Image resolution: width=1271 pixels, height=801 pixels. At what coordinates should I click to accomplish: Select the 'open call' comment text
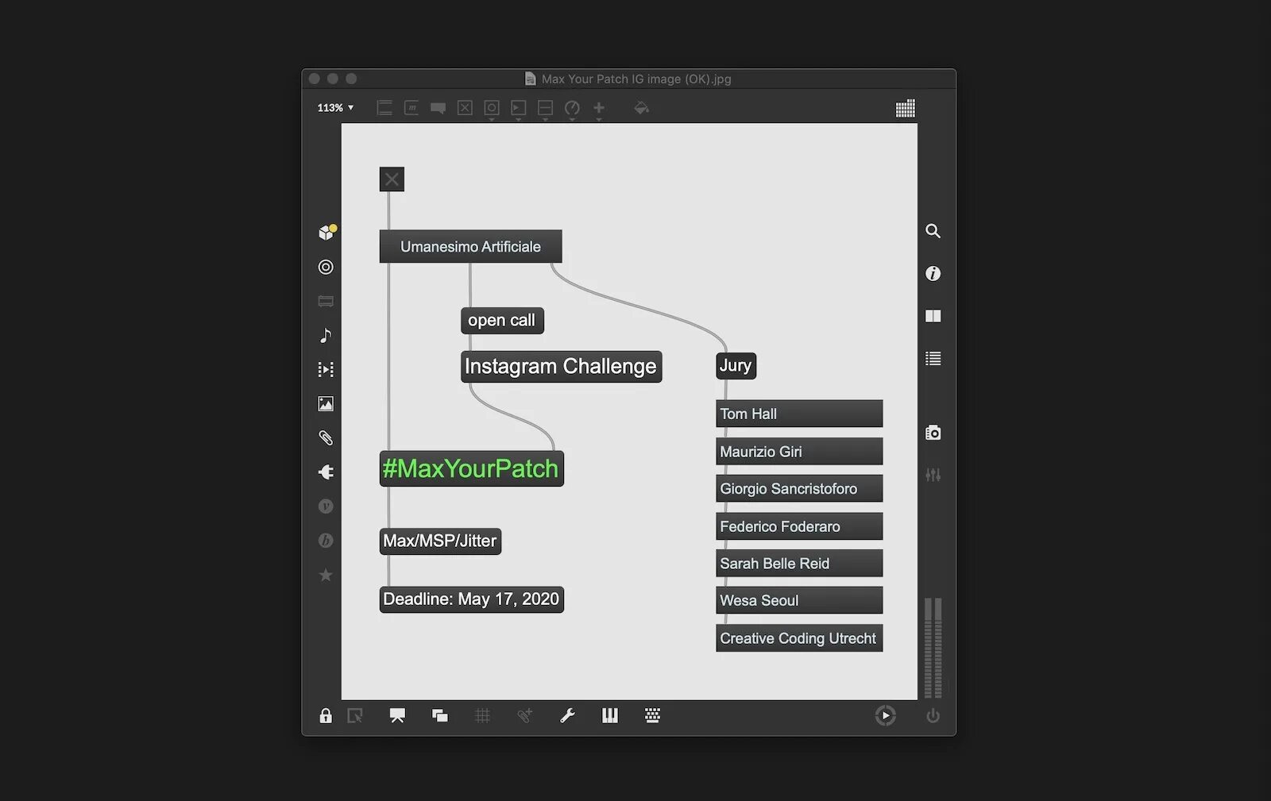[x=502, y=321]
